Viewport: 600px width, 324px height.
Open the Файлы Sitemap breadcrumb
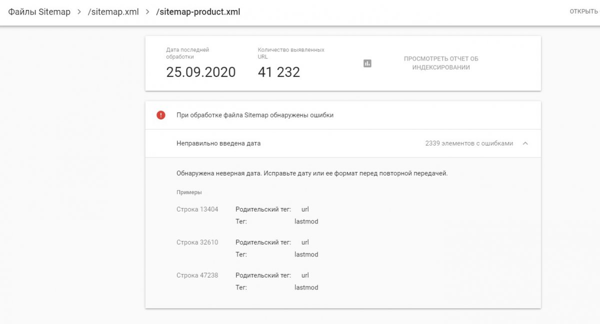pyautogui.click(x=39, y=11)
